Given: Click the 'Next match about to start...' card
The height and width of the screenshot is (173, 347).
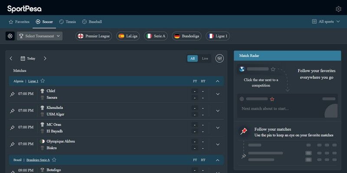Looking at the screenshot, I should tap(288, 106).
